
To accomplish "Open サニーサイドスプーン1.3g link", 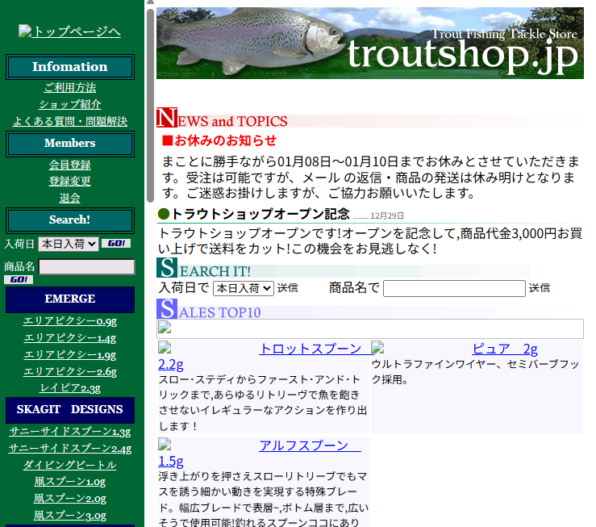I will click(x=70, y=431).
